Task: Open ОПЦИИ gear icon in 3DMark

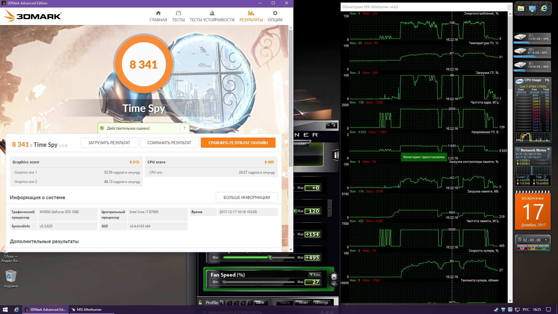Action: tap(275, 13)
